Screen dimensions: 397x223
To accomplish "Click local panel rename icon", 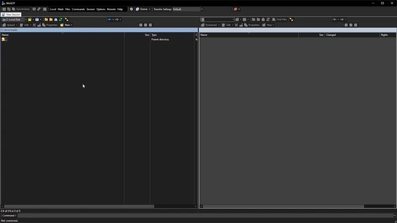I will click(x=39, y=25).
